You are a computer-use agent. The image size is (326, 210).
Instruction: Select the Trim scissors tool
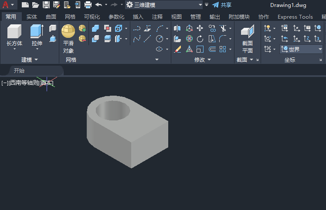pos(223,29)
